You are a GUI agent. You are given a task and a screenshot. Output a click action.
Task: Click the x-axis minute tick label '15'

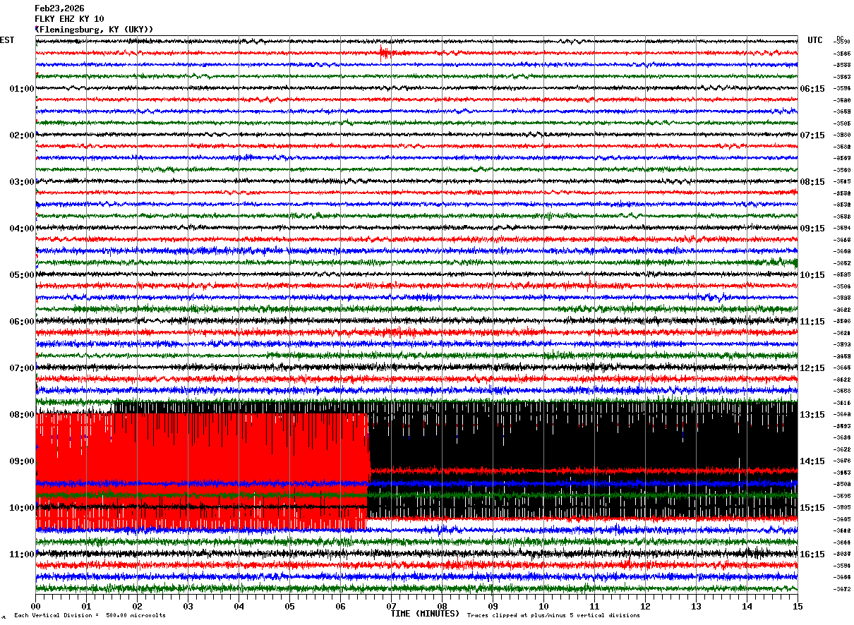click(x=798, y=606)
